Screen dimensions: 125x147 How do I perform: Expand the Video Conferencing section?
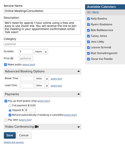click(78, 127)
